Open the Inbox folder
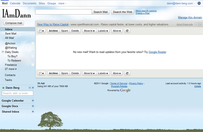The width and height of the screenshot is (203, 132). [x=9, y=29]
